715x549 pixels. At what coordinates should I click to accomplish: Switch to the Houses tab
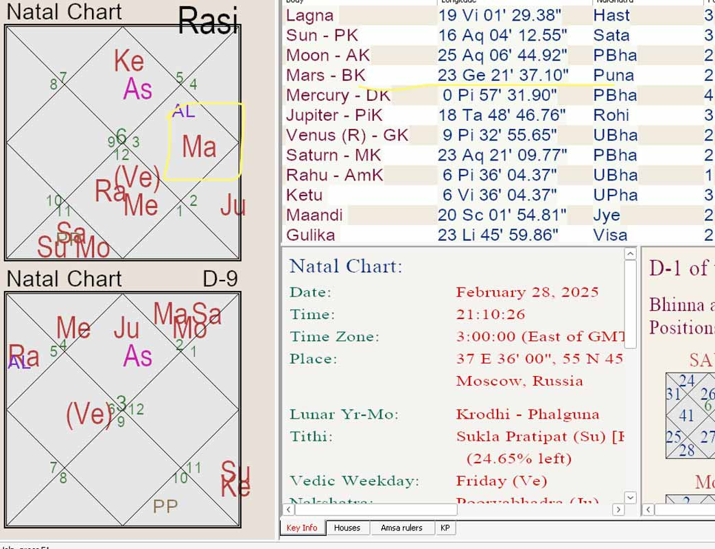347,528
